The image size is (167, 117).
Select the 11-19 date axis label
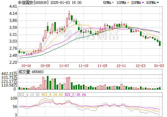coord(83,66)
